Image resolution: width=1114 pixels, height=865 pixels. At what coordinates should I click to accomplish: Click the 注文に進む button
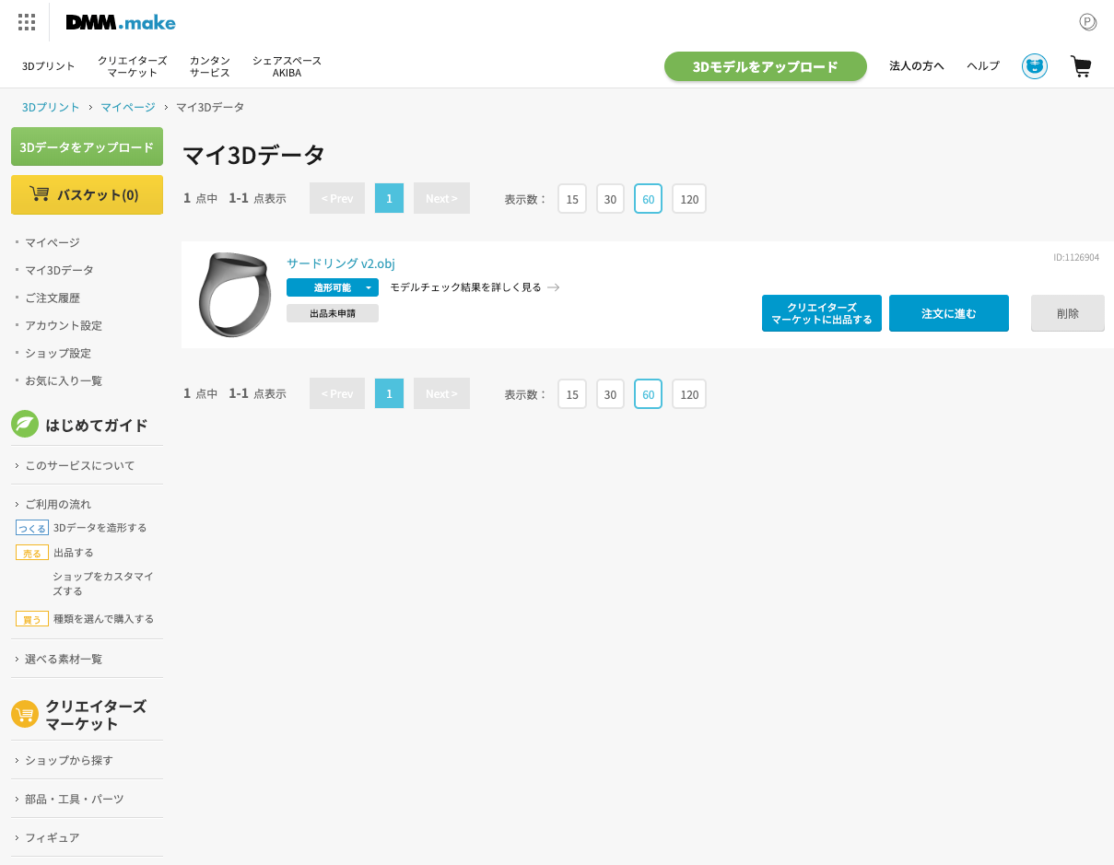pyautogui.click(x=949, y=313)
